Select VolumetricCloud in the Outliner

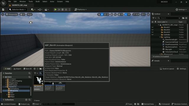[x=171, y=52]
